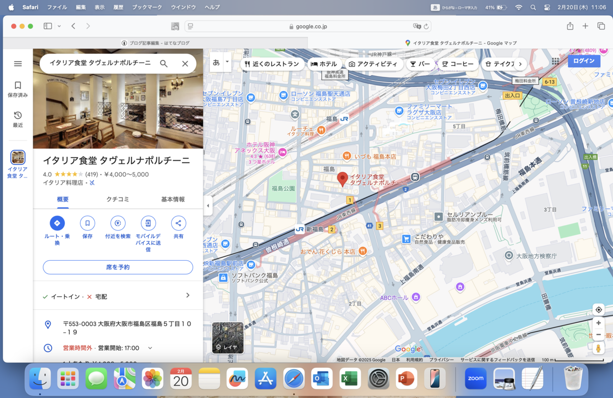Click the 席を予約 reserve button
The image size is (613, 398).
[118, 267]
